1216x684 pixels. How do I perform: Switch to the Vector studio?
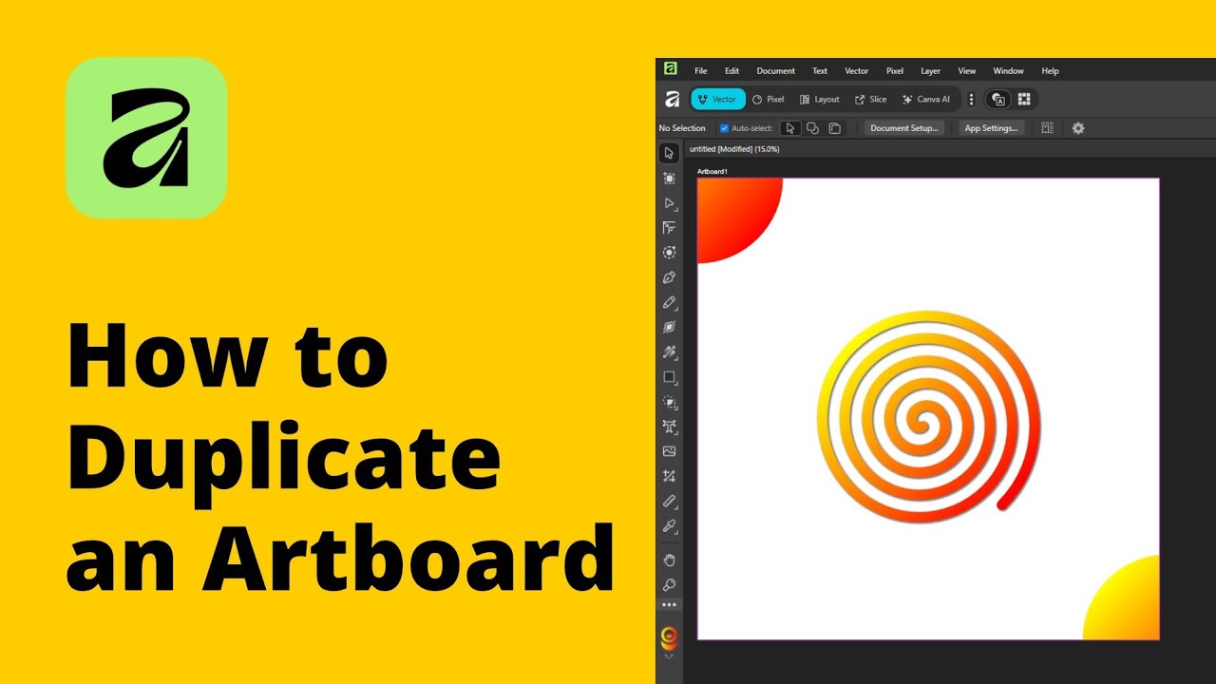coord(717,99)
